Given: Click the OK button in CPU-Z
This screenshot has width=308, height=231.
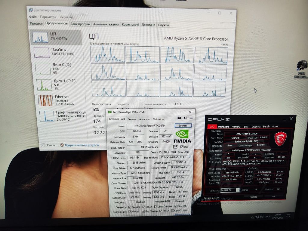Looking at the screenshot, I should tap(274, 196).
